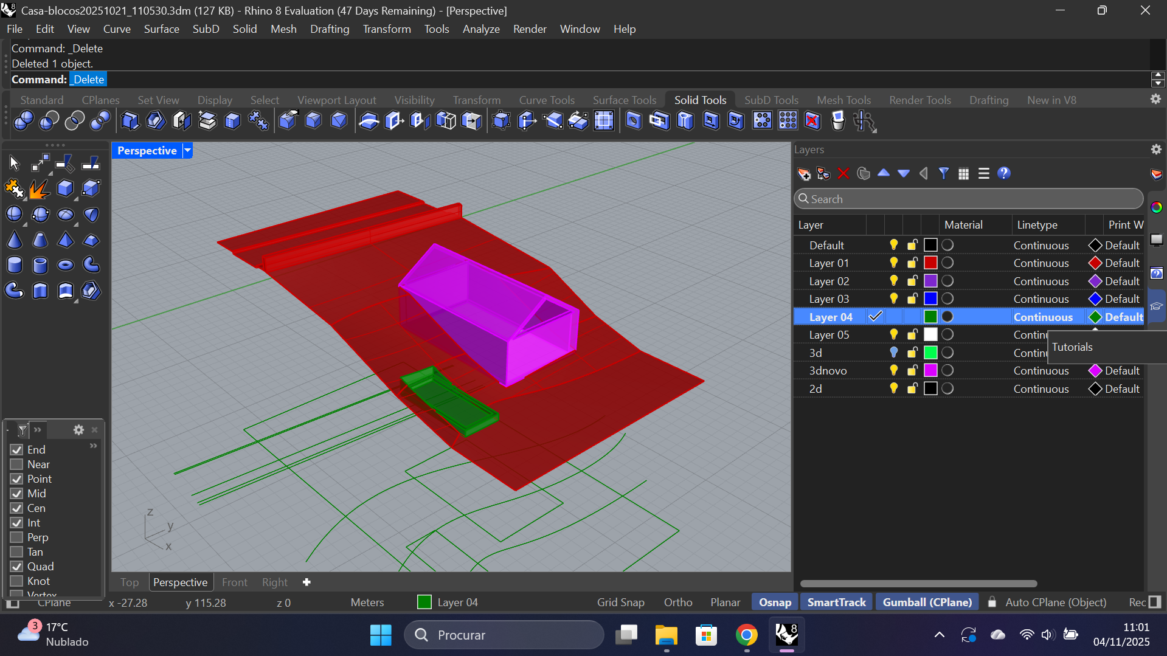Toggle the Ortho status bar button
Image resolution: width=1167 pixels, height=656 pixels.
coord(677,602)
